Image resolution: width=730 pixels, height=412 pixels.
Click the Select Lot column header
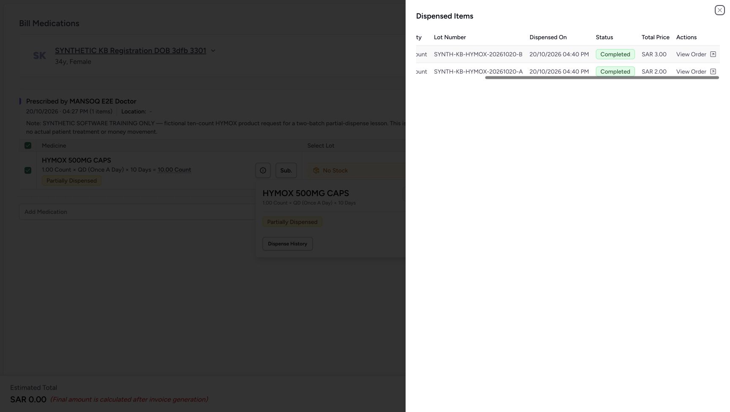coord(321,145)
